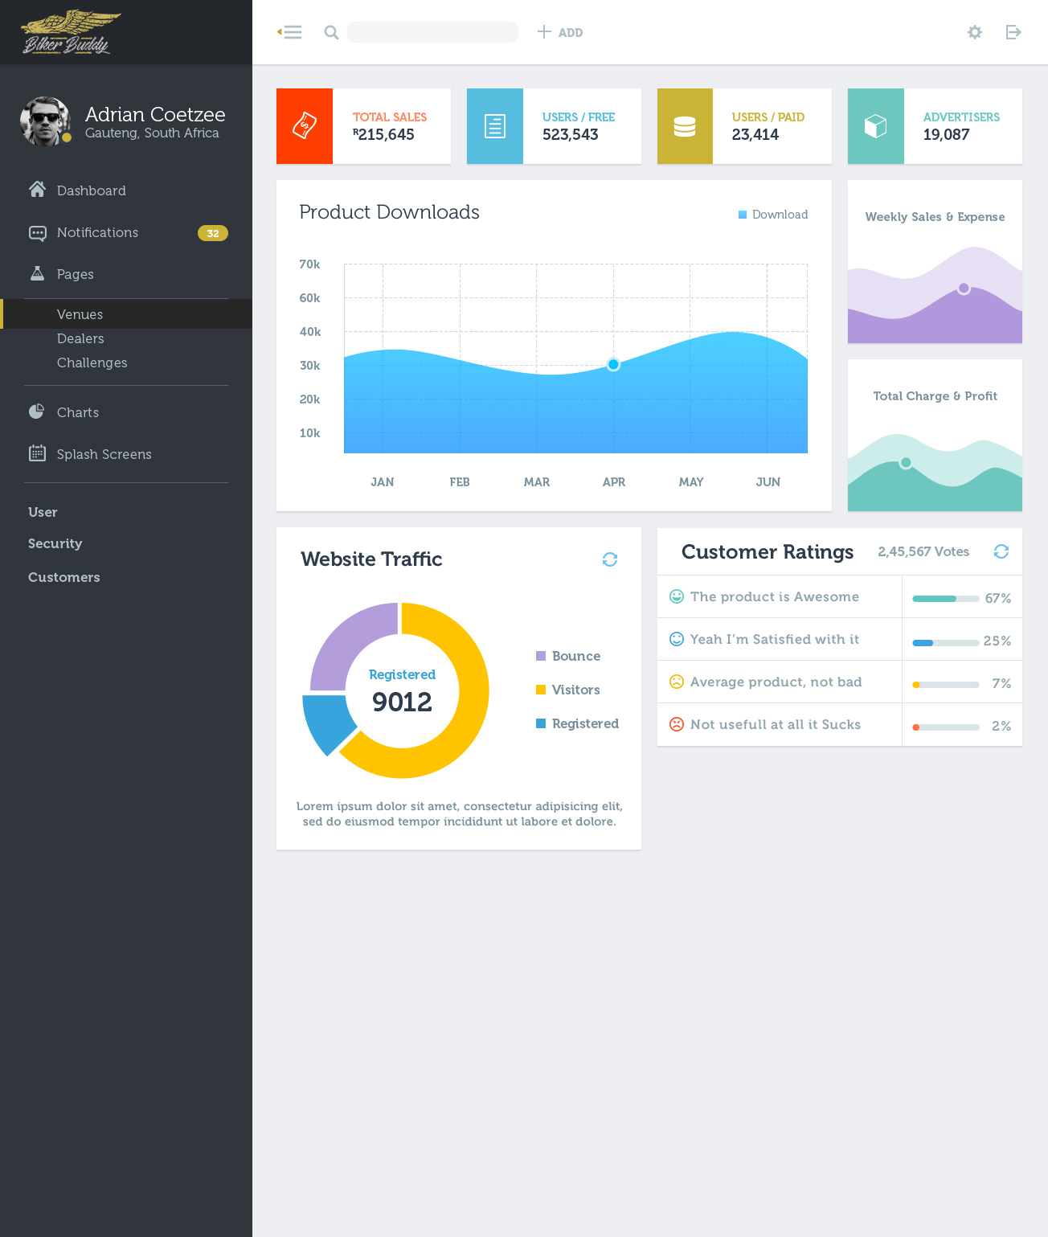Toggle Bounce legend in traffic chart

pyautogui.click(x=568, y=656)
